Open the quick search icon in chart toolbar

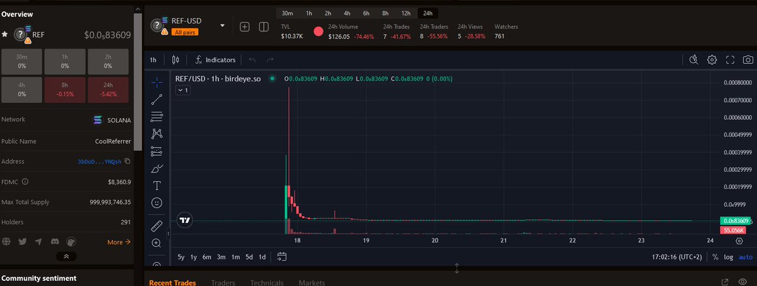(x=693, y=60)
